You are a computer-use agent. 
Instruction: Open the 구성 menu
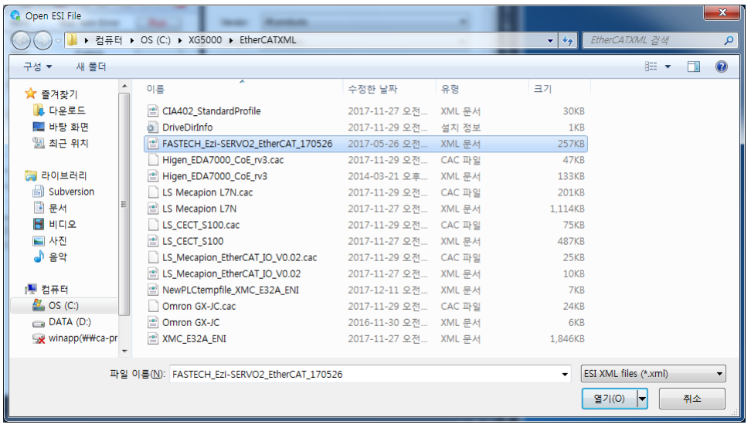click(37, 66)
